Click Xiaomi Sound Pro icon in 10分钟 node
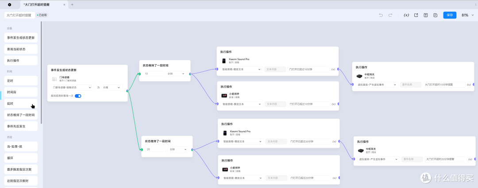The image size is (478, 188). [224, 61]
